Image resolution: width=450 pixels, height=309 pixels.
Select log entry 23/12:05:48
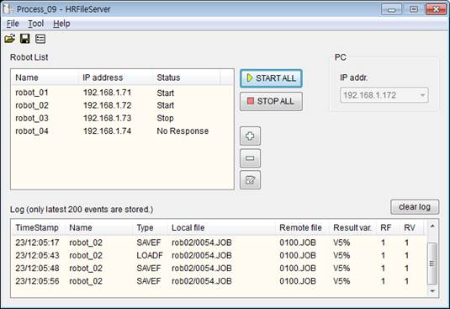click(219, 269)
